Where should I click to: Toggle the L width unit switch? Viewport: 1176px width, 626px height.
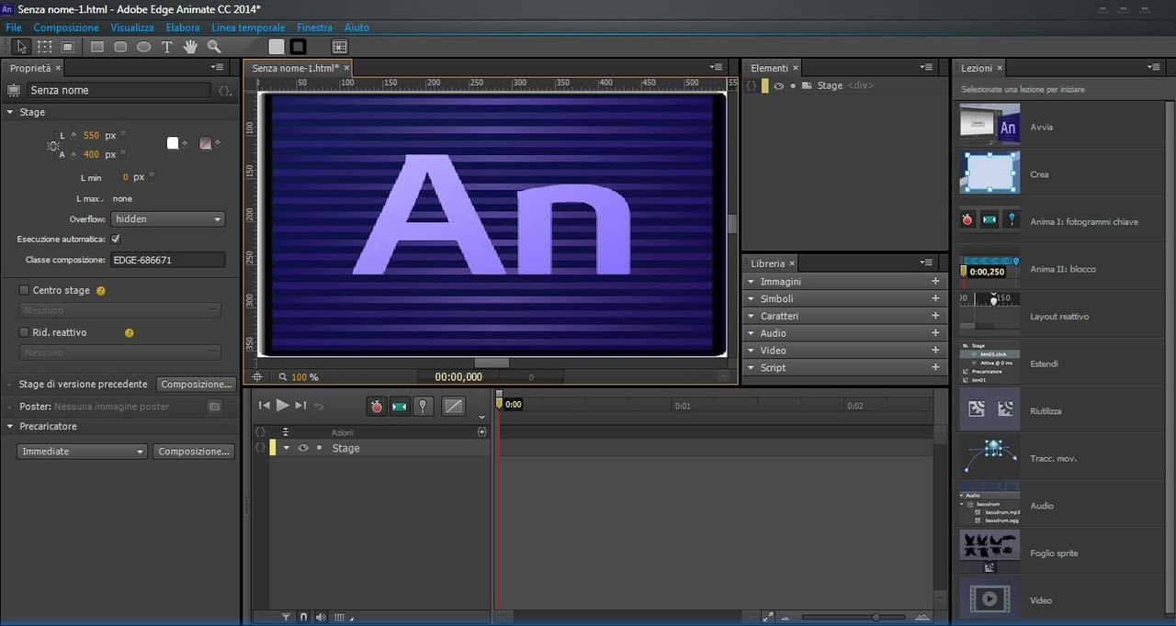[x=124, y=135]
